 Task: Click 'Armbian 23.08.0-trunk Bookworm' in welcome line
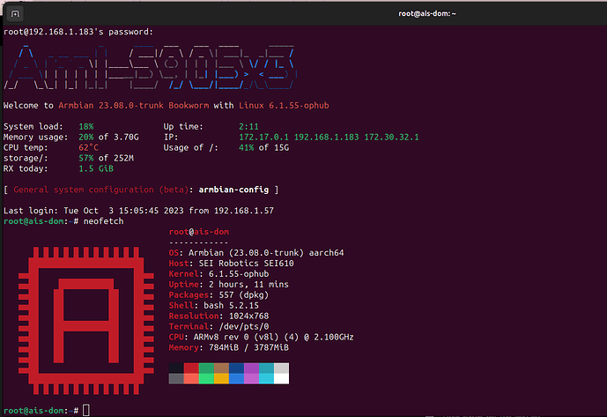point(134,106)
